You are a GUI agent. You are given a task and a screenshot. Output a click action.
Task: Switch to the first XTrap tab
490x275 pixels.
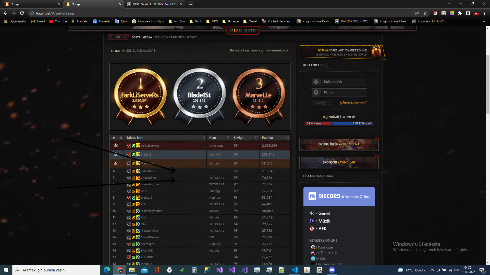[31, 4]
